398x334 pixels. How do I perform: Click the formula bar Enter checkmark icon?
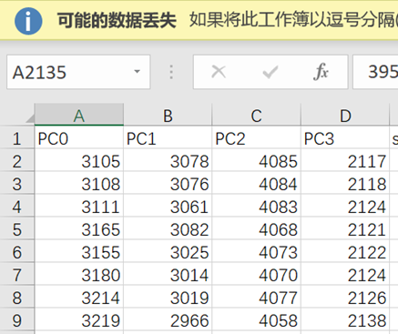270,72
